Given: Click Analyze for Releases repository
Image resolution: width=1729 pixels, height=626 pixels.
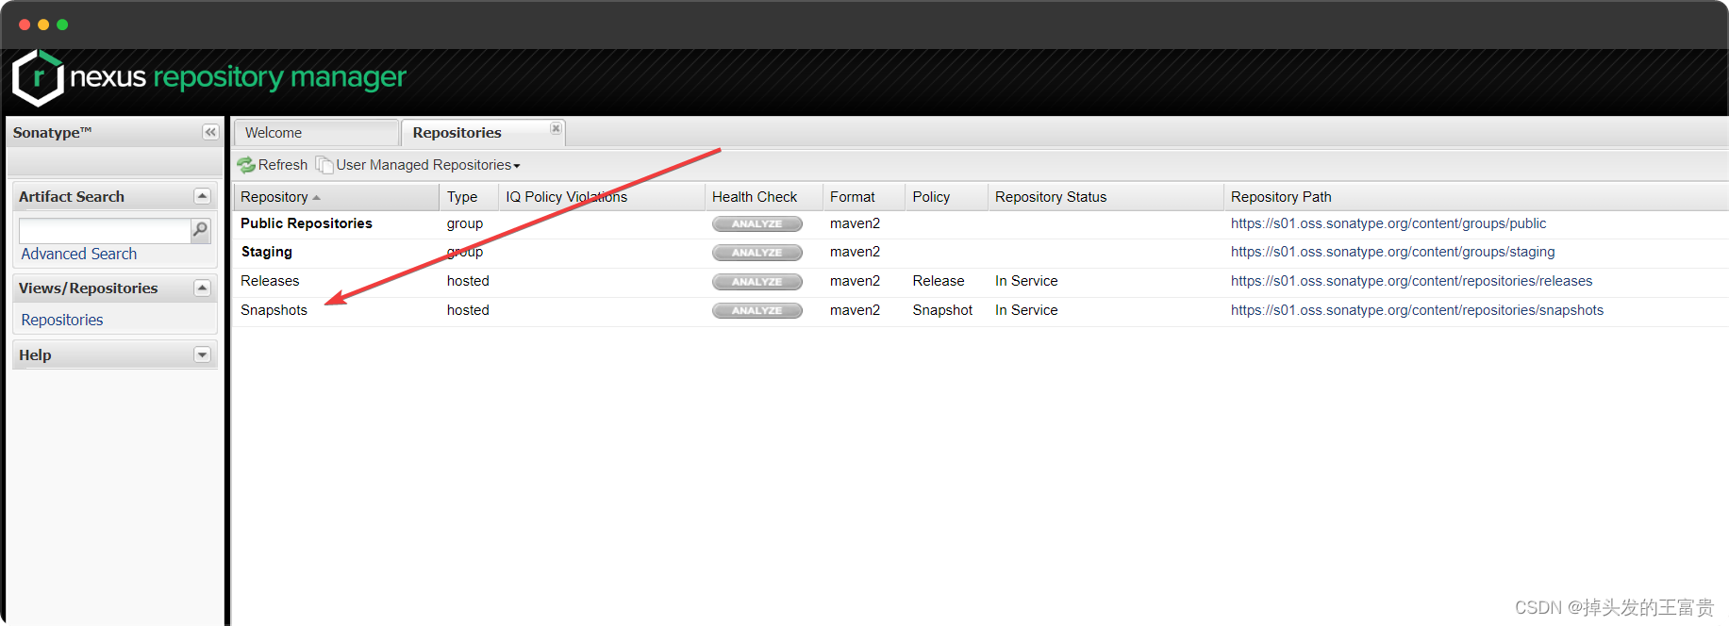Looking at the screenshot, I should (757, 282).
